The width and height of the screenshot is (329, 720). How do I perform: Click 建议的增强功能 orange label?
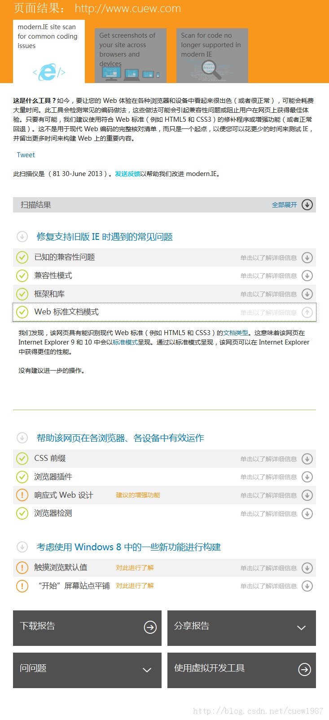coord(138,495)
